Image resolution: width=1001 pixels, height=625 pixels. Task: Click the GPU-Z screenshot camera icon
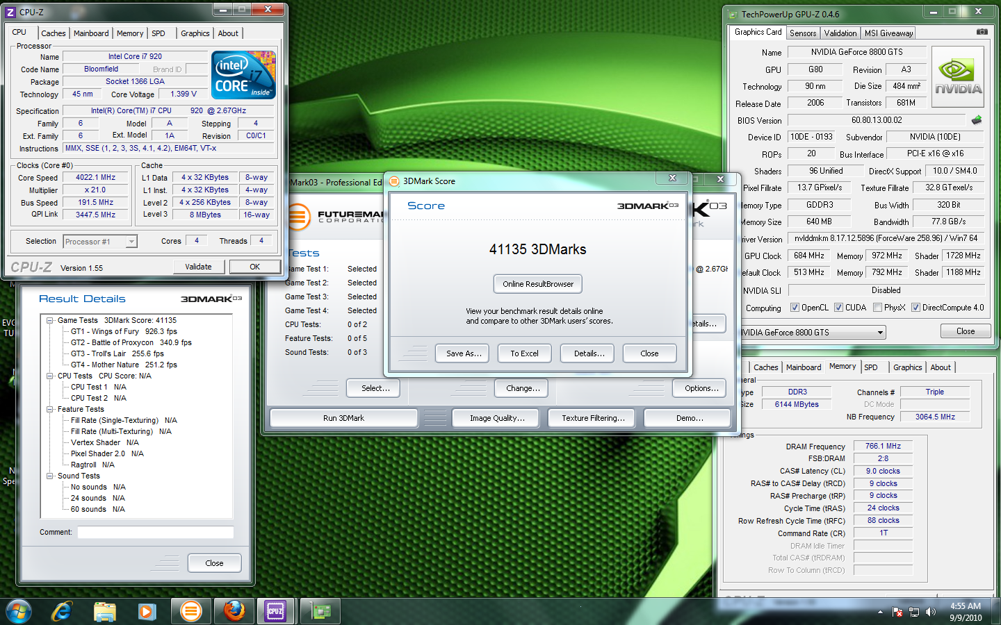coord(982,32)
